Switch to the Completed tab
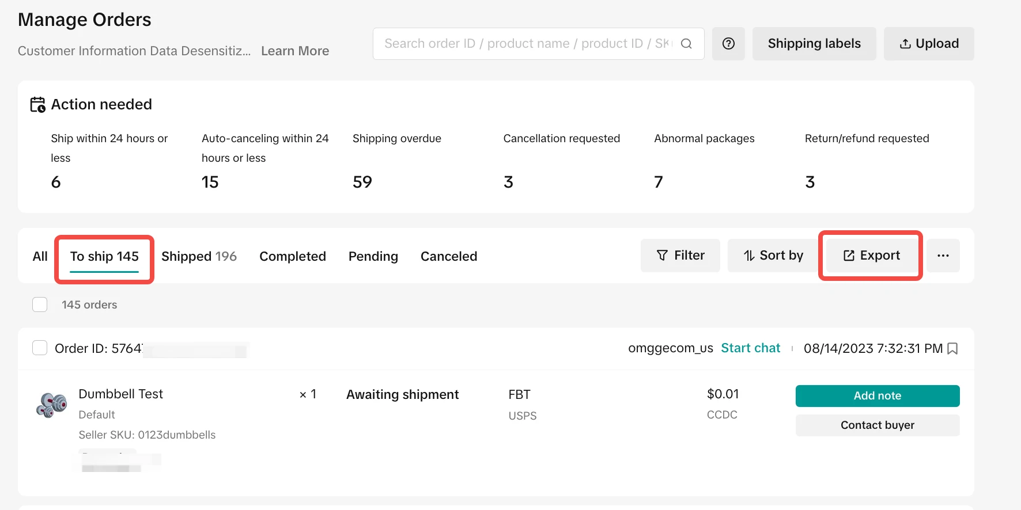 (293, 256)
